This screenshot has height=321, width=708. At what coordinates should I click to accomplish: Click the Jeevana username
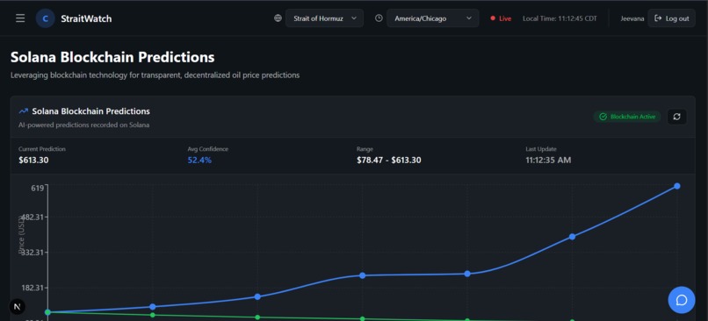point(632,18)
